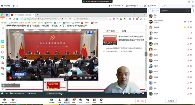Open the browser new tab plus button
Image resolution: width=195 pixels, height=105 pixels.
tap(37, 15)
